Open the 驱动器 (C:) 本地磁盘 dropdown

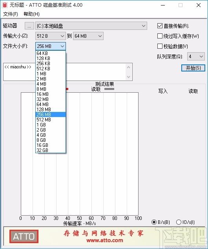[x=91, y=26]
